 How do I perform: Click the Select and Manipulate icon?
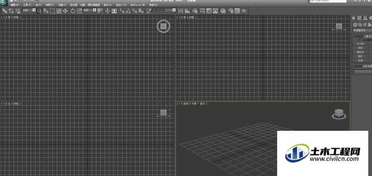coord(108,11)
